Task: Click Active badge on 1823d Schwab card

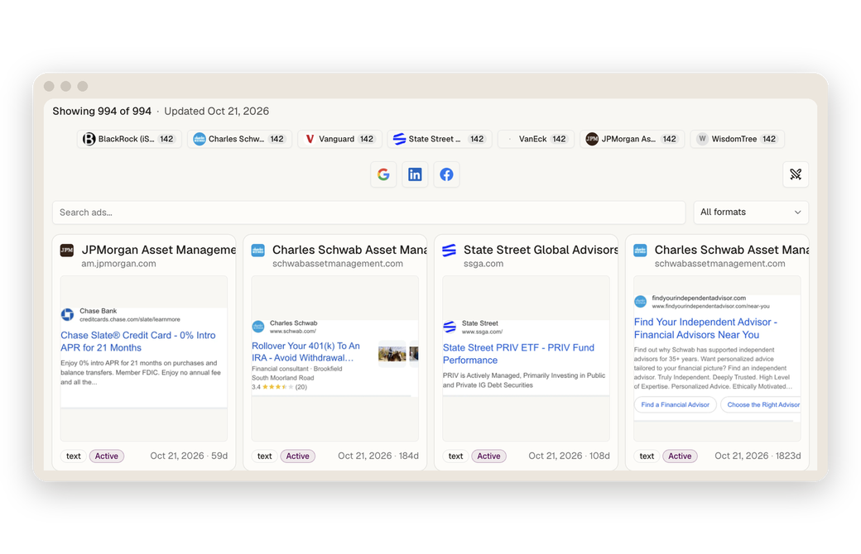Action: tap(680, 456)
